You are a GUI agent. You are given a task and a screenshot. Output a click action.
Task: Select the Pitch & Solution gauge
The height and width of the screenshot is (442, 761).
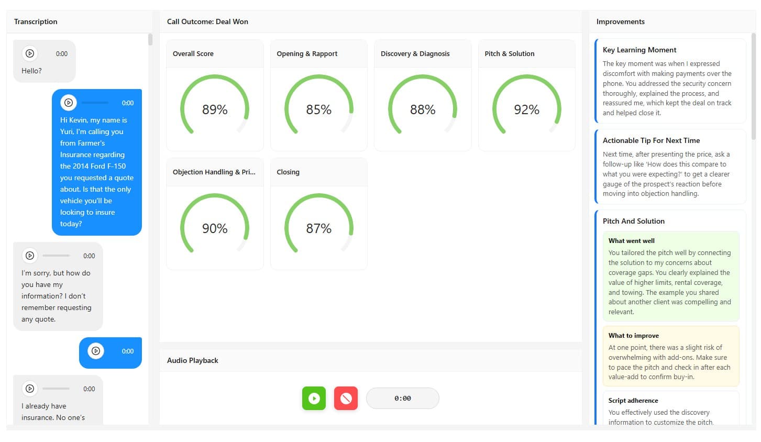point(526,109)
